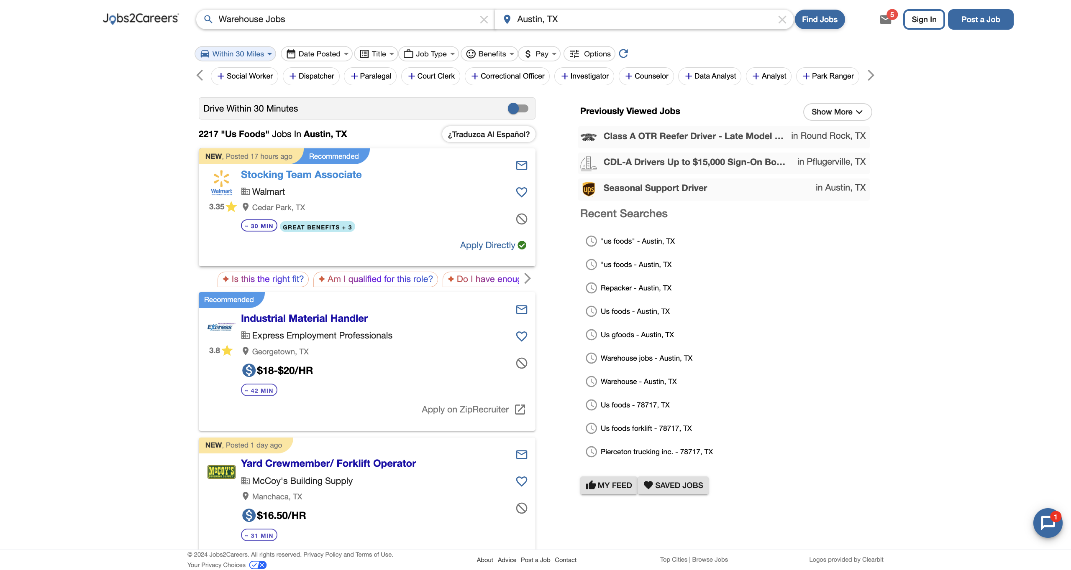Open Stocking Team Associate job title link
The height and width of the screenshot is (570, 1071).
click(301, 175)
